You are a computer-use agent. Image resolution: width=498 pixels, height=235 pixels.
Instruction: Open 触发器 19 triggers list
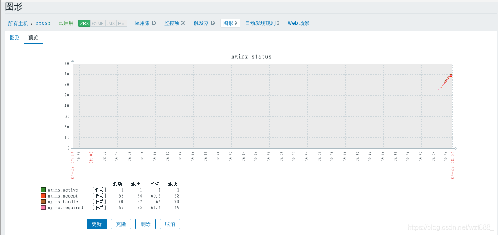click(204, 23)
